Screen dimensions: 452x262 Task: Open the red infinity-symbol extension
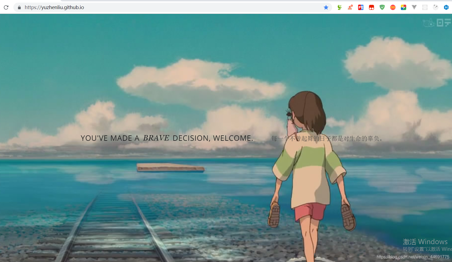[x=393, y=7]
